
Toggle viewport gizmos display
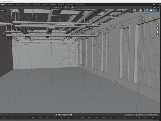coord(135,10)
